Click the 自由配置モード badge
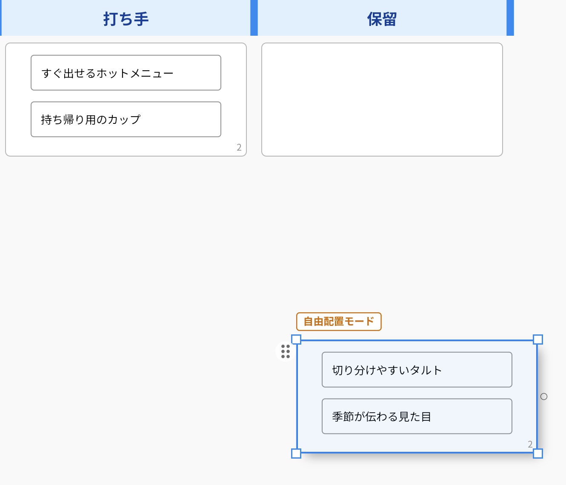566x485 pixels. [339, 322]
